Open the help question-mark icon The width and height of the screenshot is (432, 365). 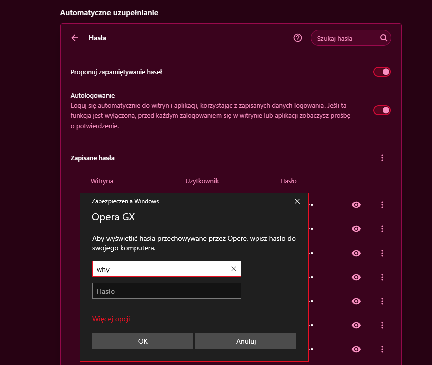297,38
